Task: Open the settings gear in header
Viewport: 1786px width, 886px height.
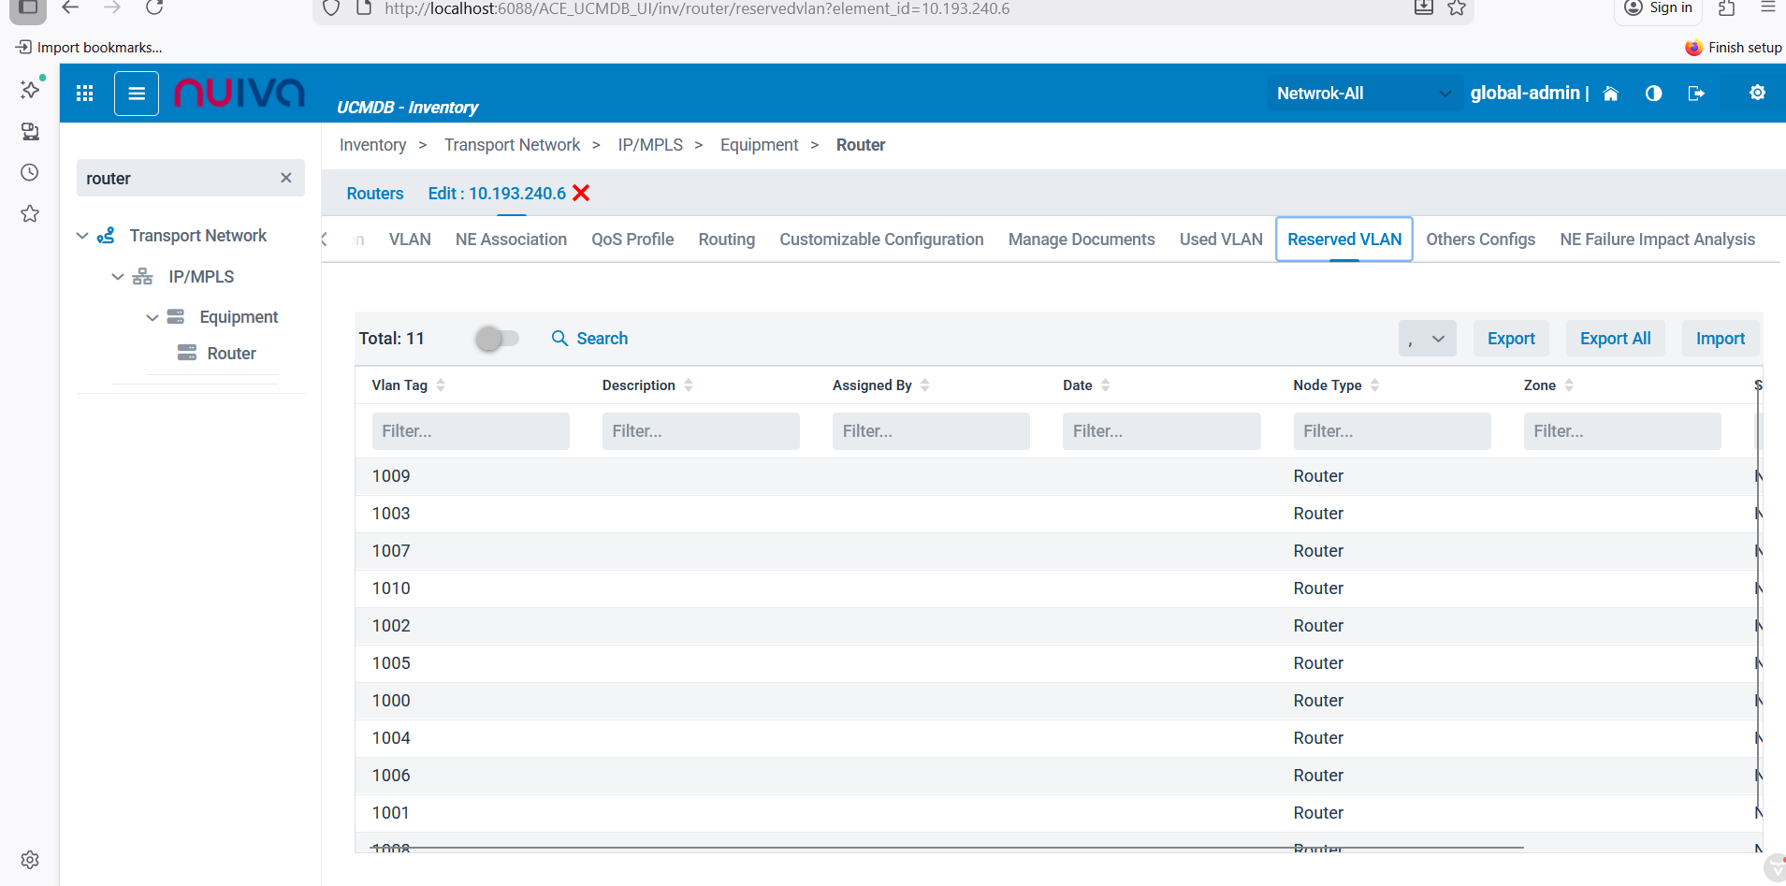Action: [x=1757, y=93]
